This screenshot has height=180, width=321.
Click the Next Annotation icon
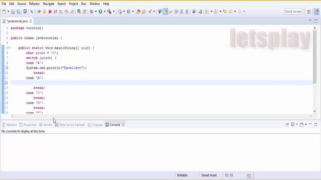click(x=207, y=11)
